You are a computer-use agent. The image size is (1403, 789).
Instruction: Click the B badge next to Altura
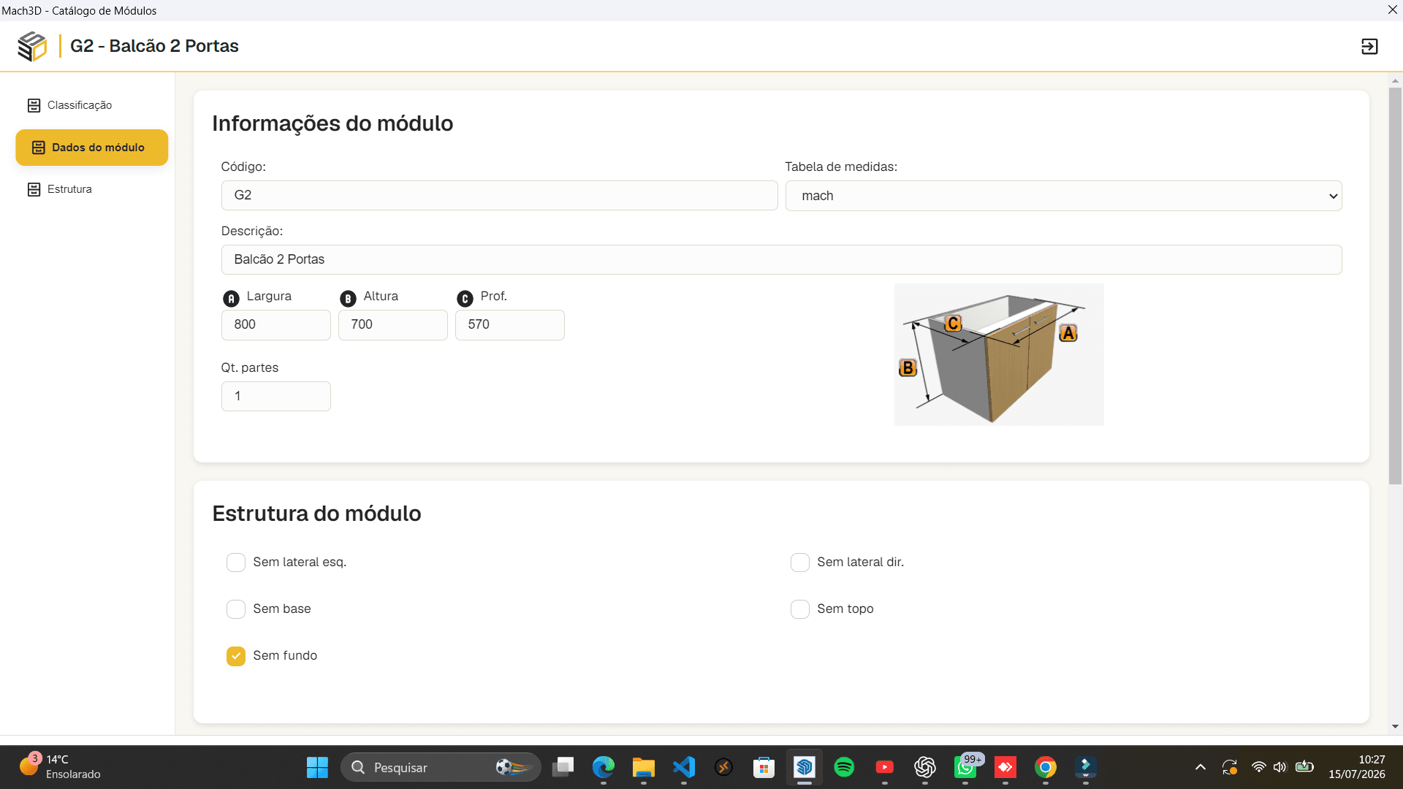point(348,299)
